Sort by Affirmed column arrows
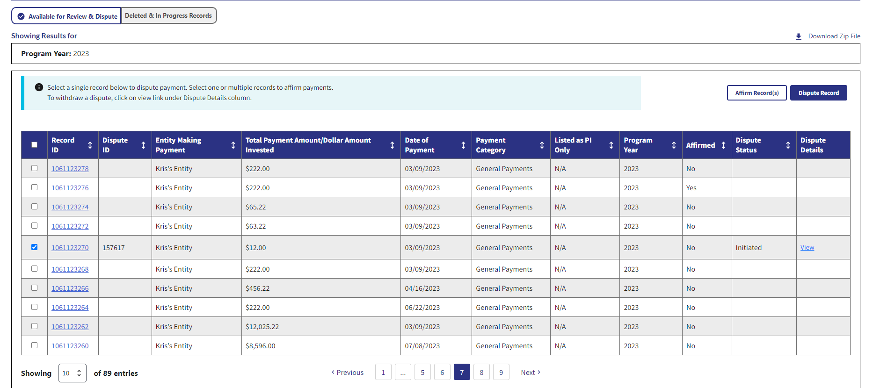873x388 pixels. pyautogui.click(x=723, y=145)
